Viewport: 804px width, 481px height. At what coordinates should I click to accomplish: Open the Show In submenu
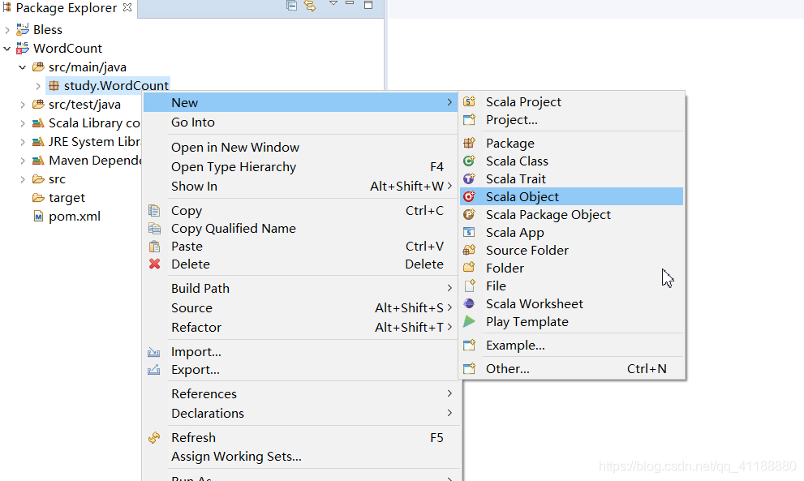[300, 186]
